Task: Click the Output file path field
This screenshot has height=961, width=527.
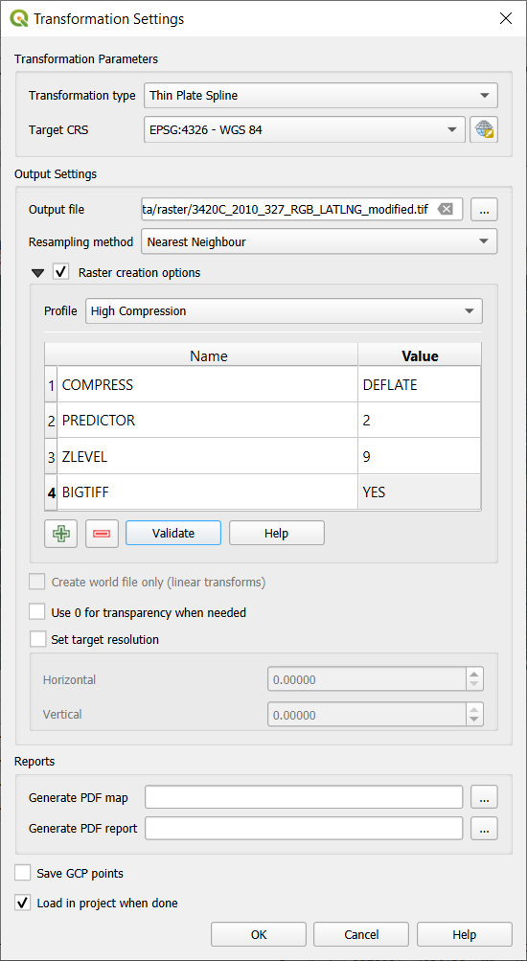Action: click(x=302, y=210)
